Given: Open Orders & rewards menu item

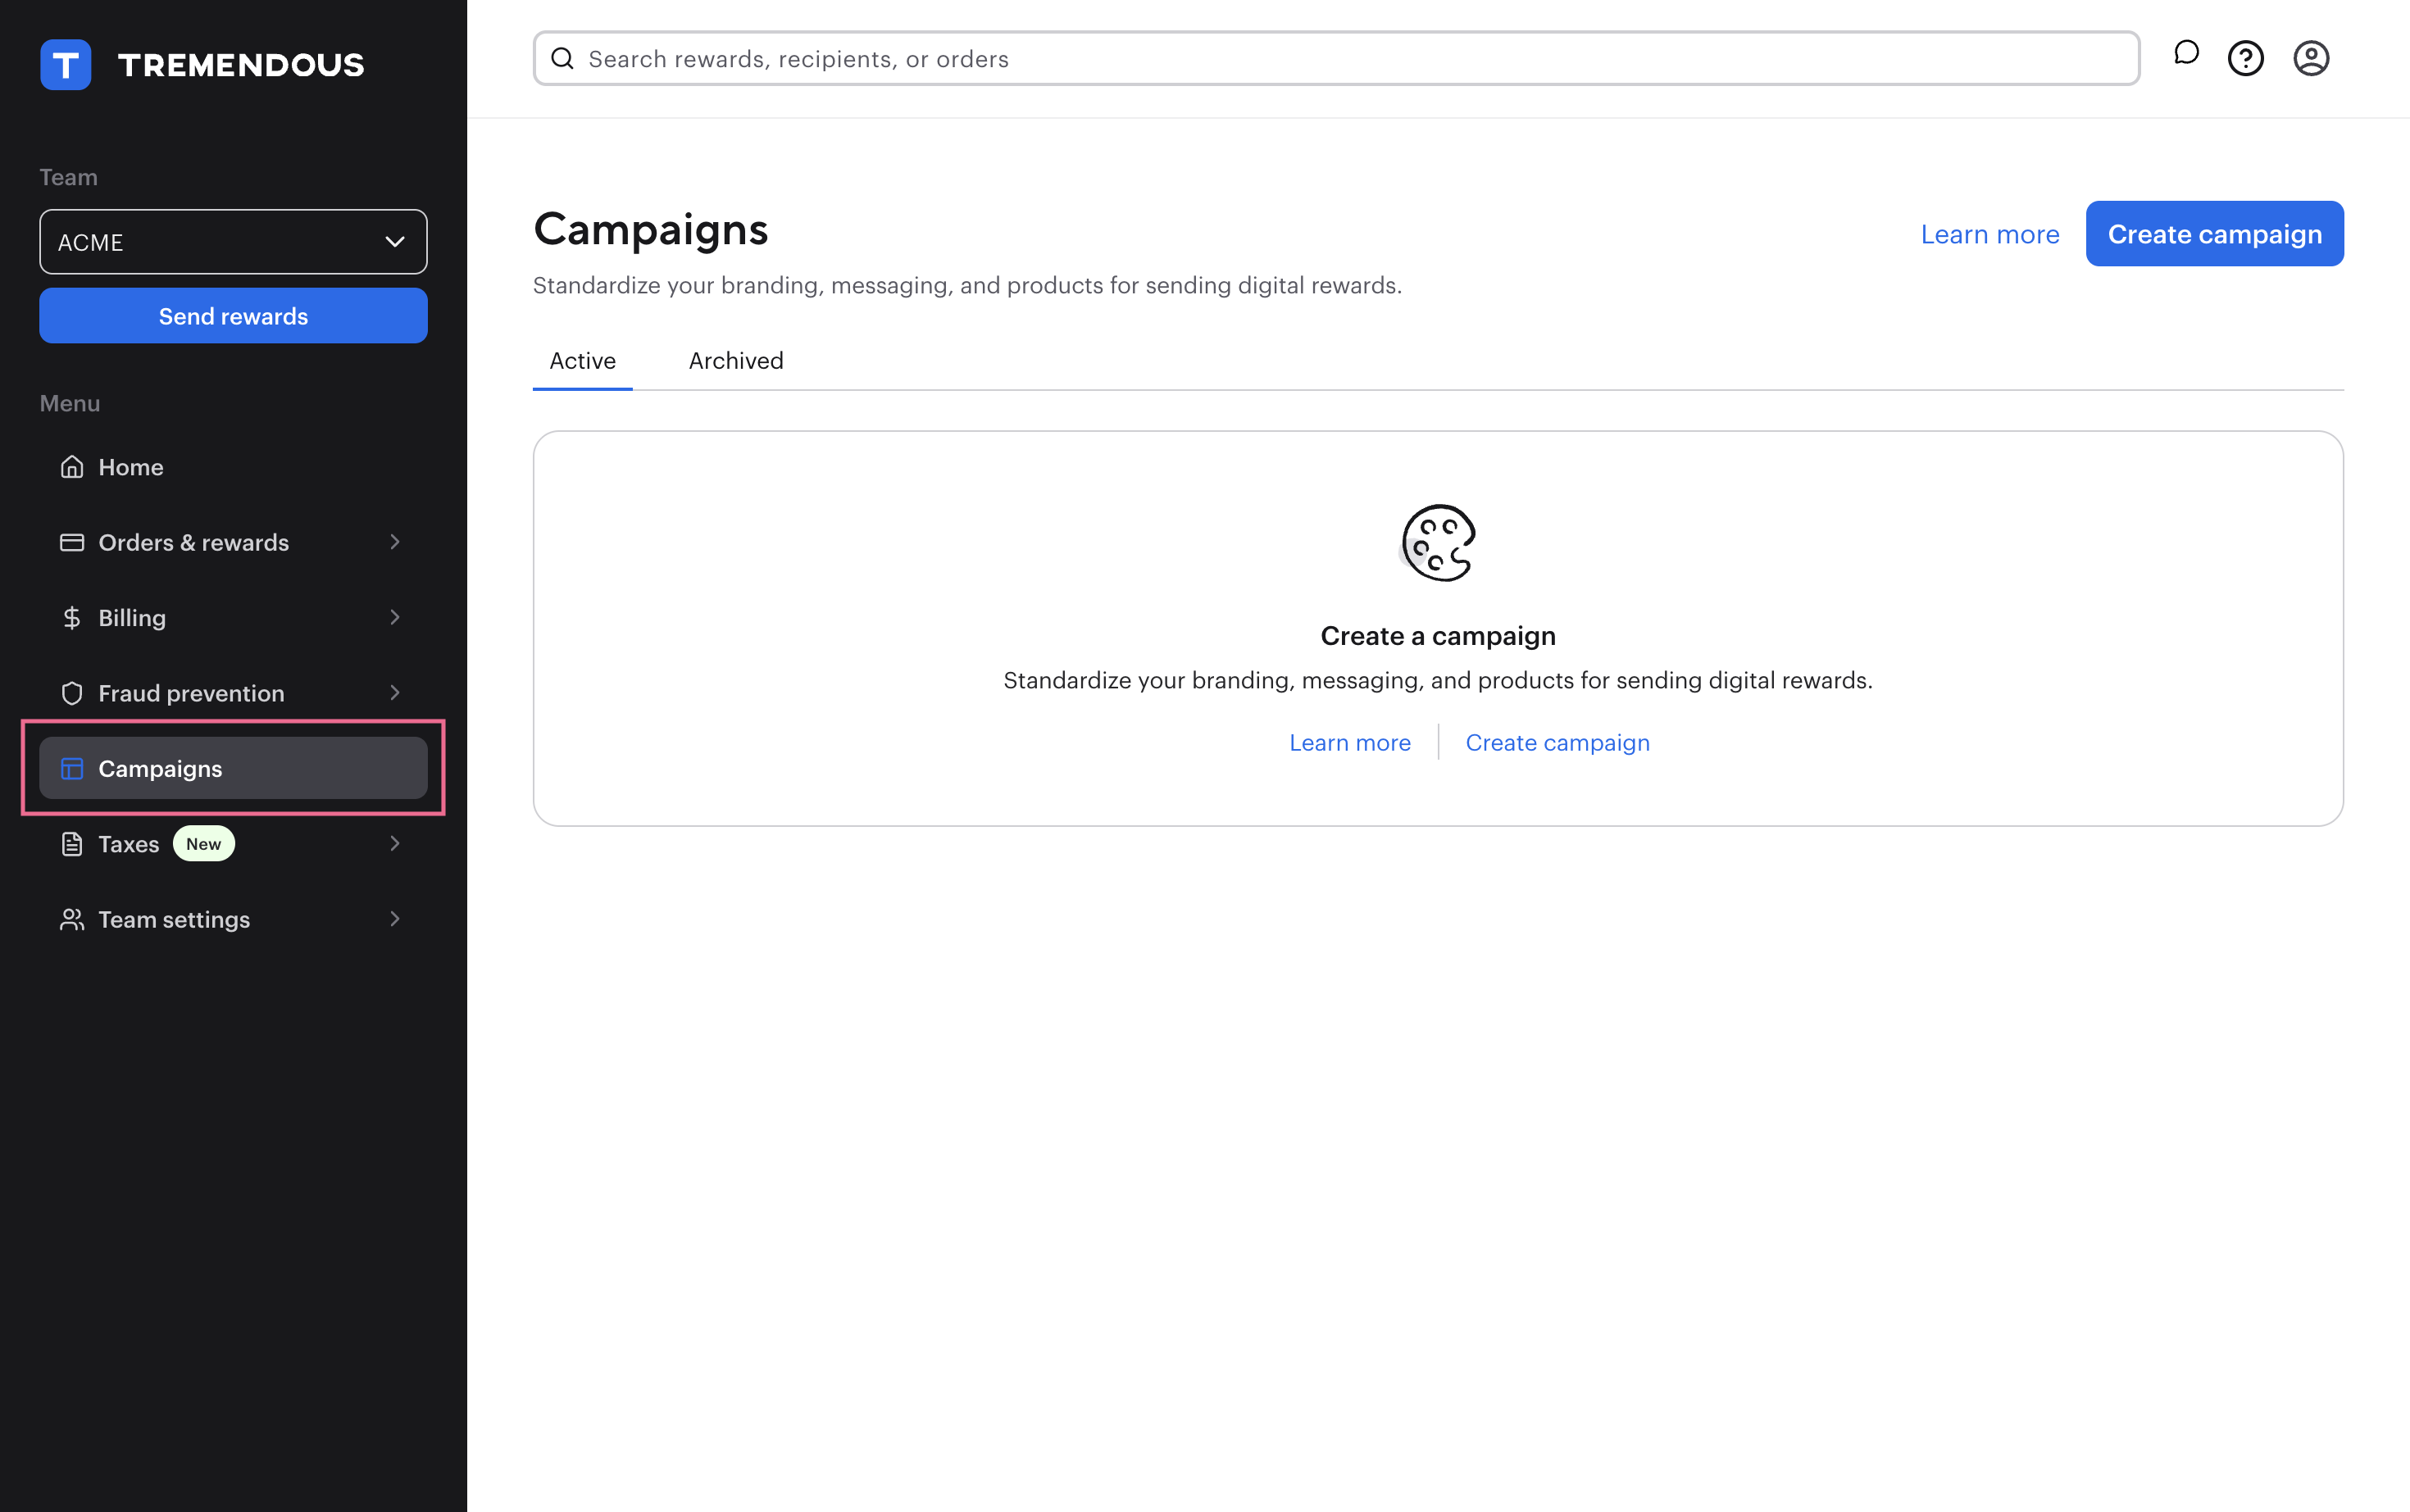Looking at the screenshot, I should tap(233, 542).
